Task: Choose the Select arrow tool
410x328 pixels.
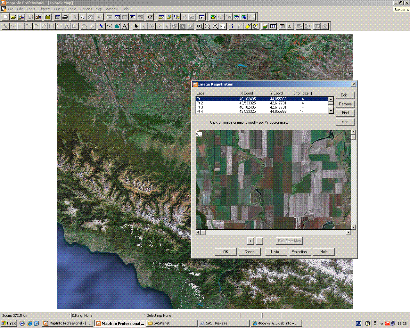Action: (136, 26)
